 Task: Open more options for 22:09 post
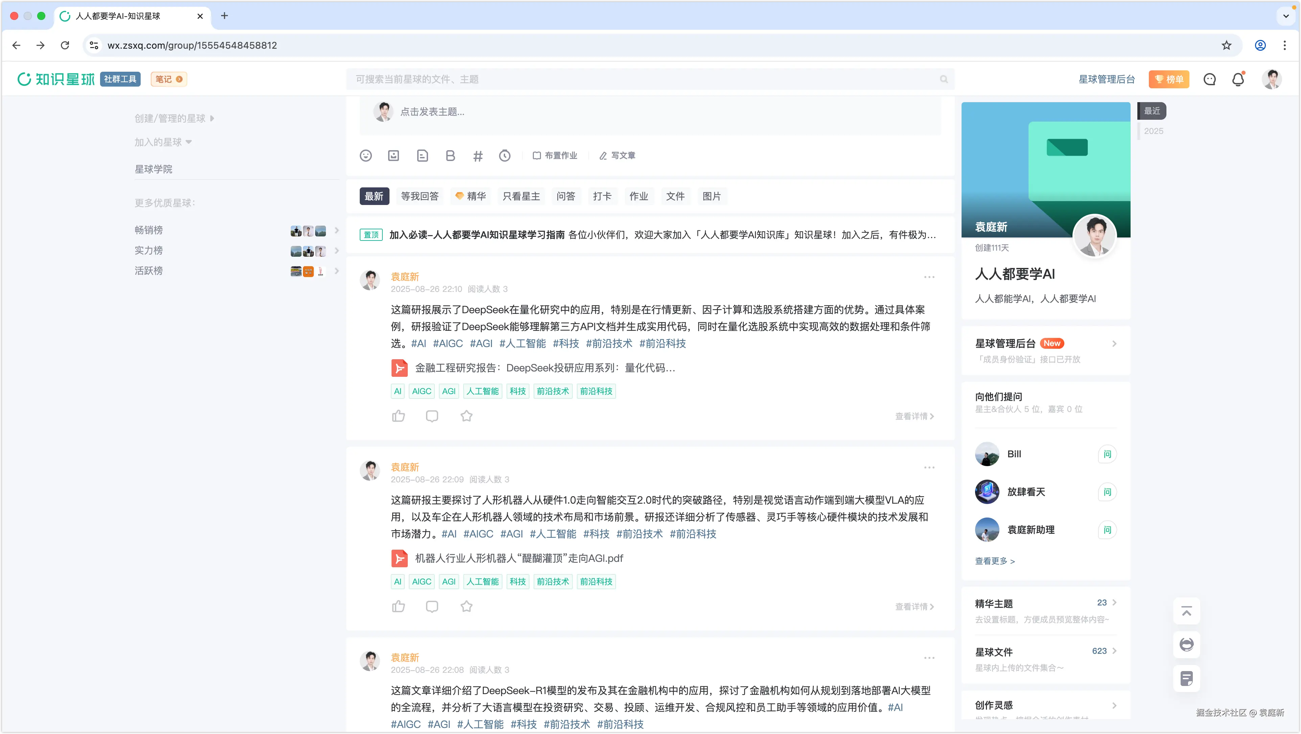[x=929, y=467]
